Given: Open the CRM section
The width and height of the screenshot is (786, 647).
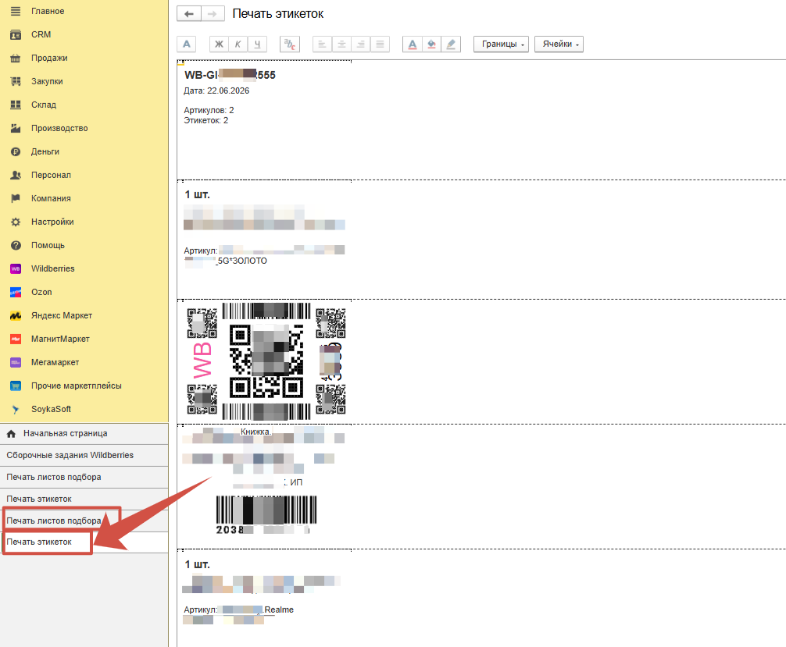Looking at the screenshot, I should click(84, 34).
